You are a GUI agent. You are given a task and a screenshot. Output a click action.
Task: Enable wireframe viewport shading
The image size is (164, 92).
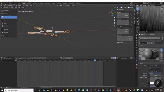pyautogui.click(x=127, y=7)
